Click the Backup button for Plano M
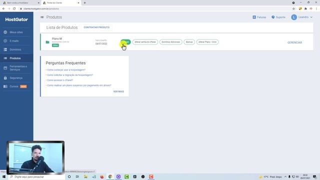 tap(189, 42)
